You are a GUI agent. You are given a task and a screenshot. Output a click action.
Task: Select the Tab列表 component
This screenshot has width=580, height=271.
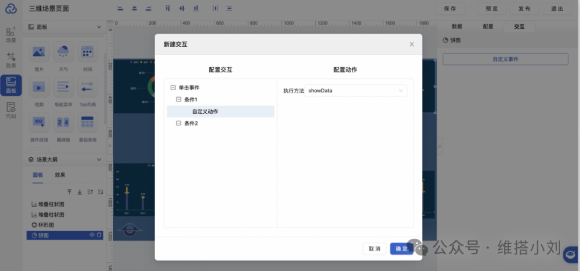click(88, 87)
